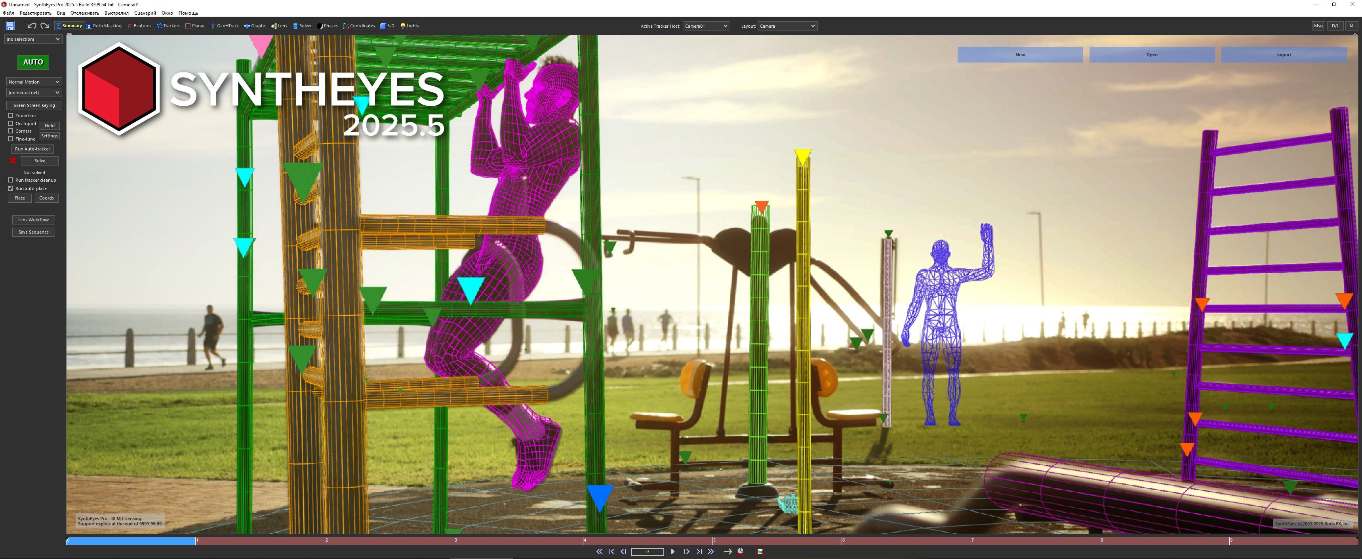Uncheck Run auto-place option
The height and width of the screenshot is (559, 1362).
coord(11,188)
